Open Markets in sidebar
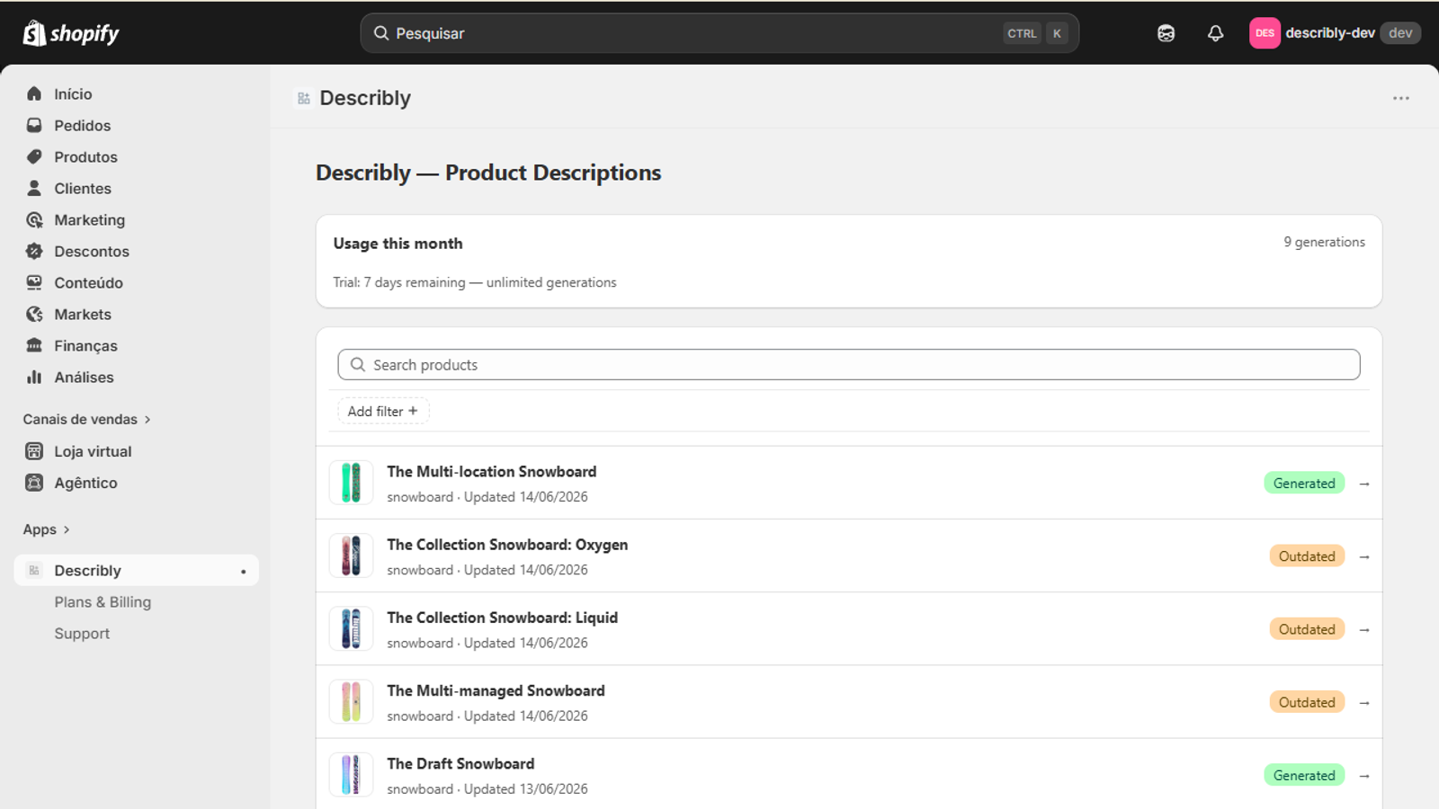Screen dimensions: 1439x809 136,314
